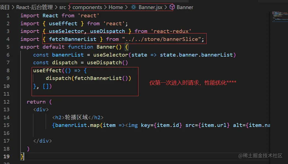Expand the chevron after 'components' breadcrumb

click(105, 7)
